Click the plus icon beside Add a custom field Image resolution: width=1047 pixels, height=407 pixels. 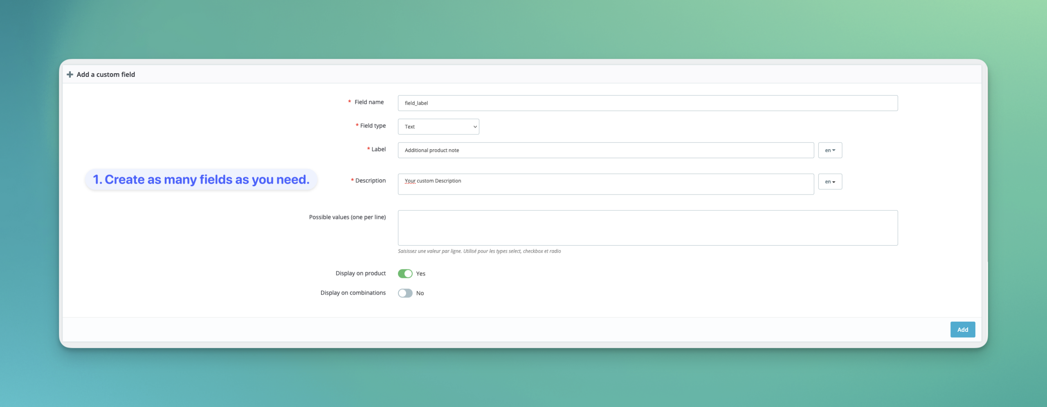coord(70,74)
